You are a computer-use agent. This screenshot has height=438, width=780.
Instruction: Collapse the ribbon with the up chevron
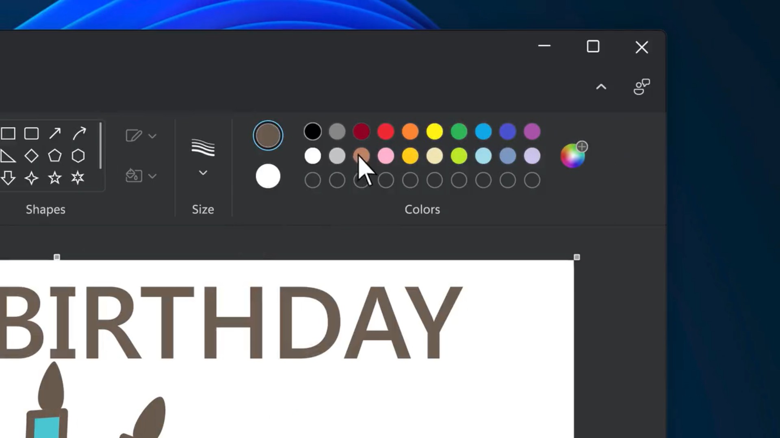click(601, 87)
